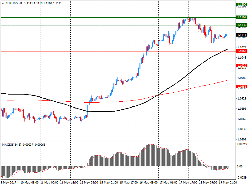Select the 15 May 01:00 time label
Viewport: 248px width, 186px height.
click(109, 182)
